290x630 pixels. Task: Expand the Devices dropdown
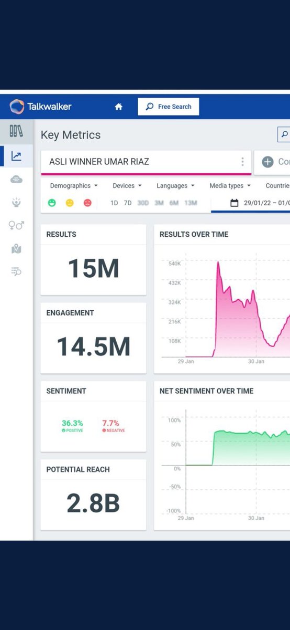point(127,186)
